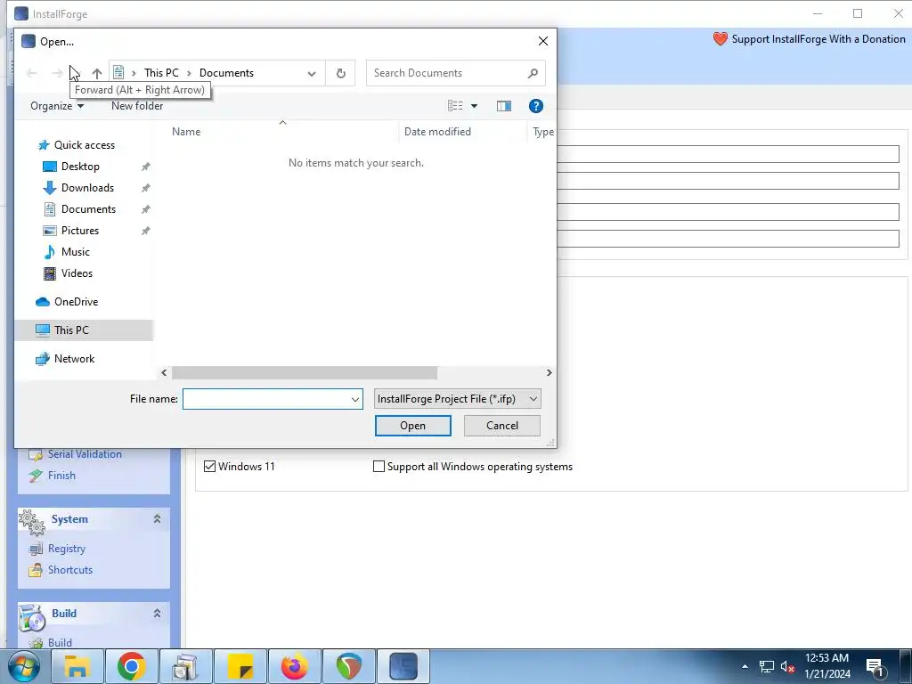Close the Open dialog window
Screen dimensions: 912x684
pos(542,41)
